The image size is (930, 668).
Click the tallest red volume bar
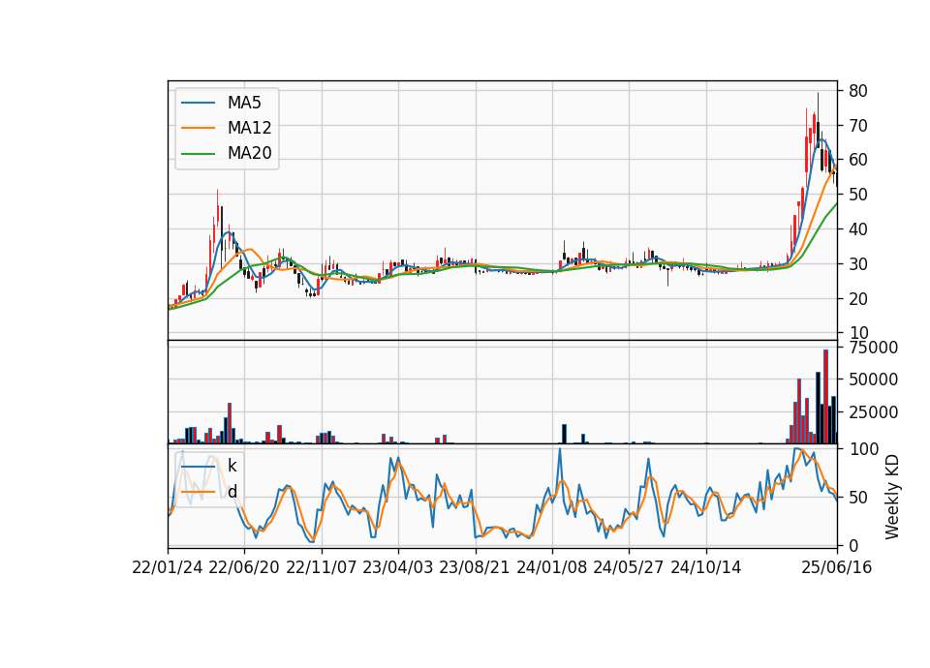click(825, 397)
